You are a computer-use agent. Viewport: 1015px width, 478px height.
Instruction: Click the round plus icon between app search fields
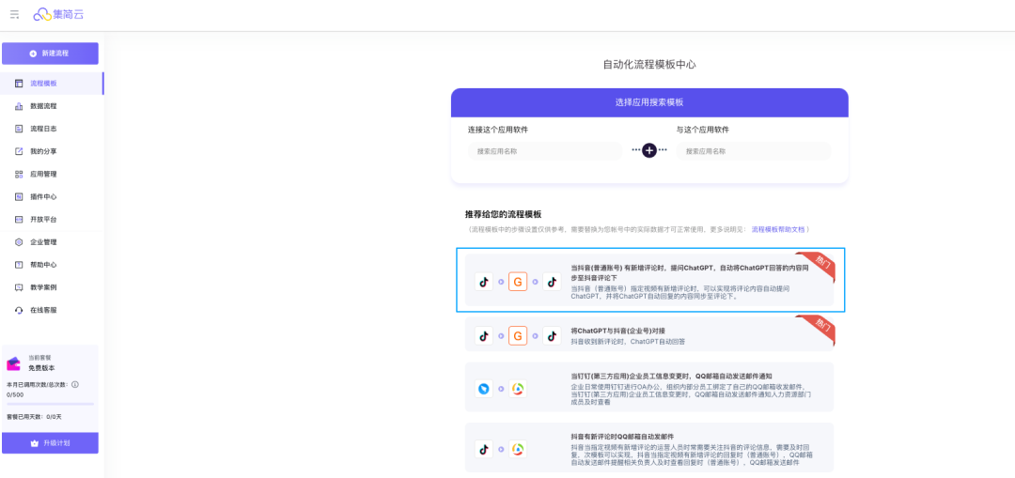649,150
